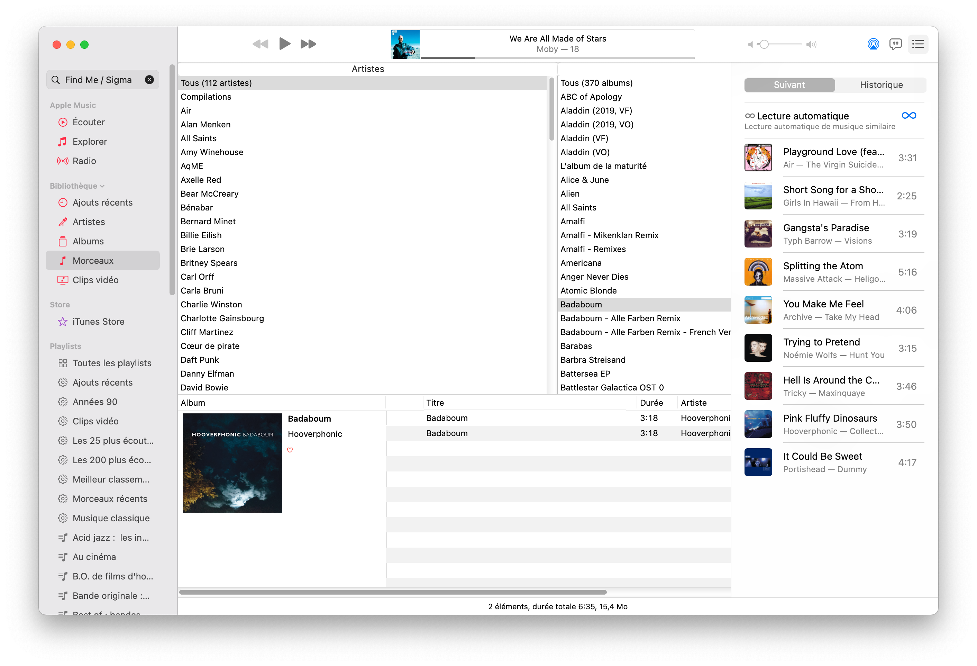Clear the search field with the X icon
This screenshot has width=977, height=666.
click(x=149, y=80)
